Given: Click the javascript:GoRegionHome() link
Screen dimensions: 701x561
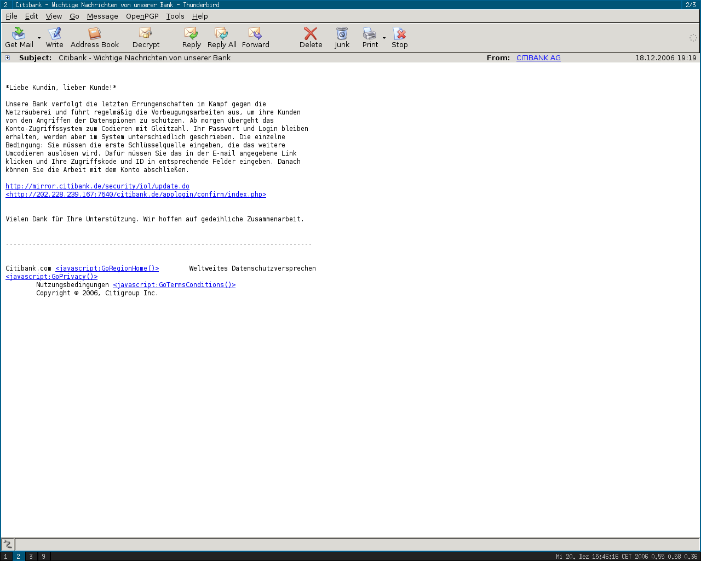Looking at the screenshot, I should point(107,268).
